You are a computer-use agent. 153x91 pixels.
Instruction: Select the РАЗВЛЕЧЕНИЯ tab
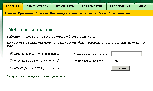120,6
